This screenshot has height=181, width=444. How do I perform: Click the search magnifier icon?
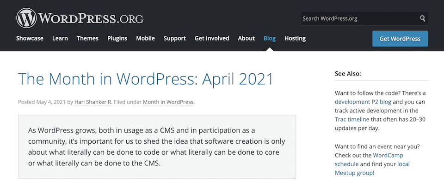[x=422, y=18]
